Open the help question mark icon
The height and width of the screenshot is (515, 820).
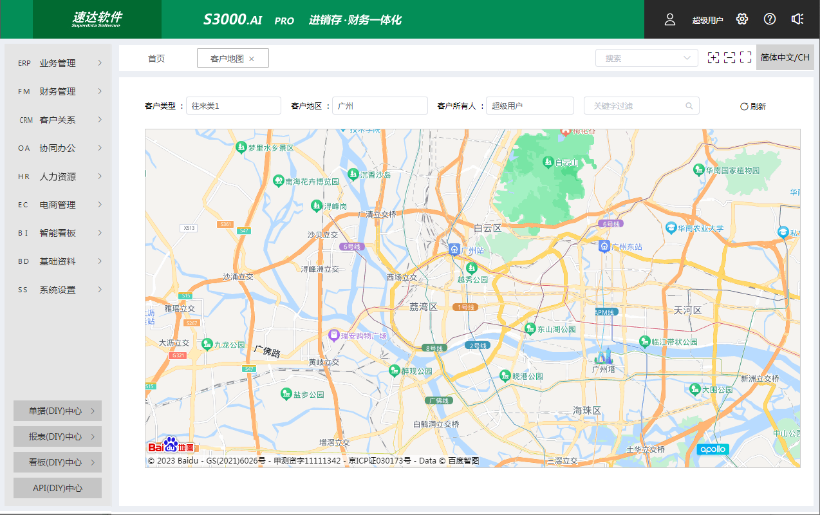pyautogui.click(x=770, y=19)
